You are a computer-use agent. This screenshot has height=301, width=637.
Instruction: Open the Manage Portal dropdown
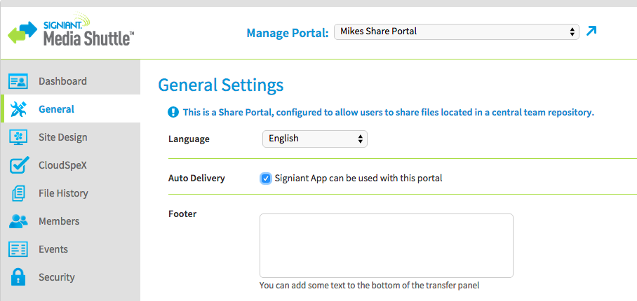(456, 31)
